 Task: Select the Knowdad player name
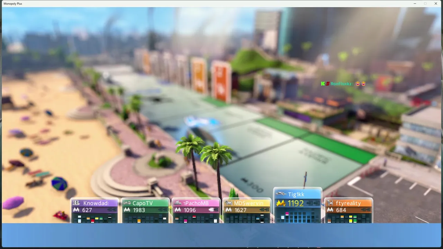(96, 203)
